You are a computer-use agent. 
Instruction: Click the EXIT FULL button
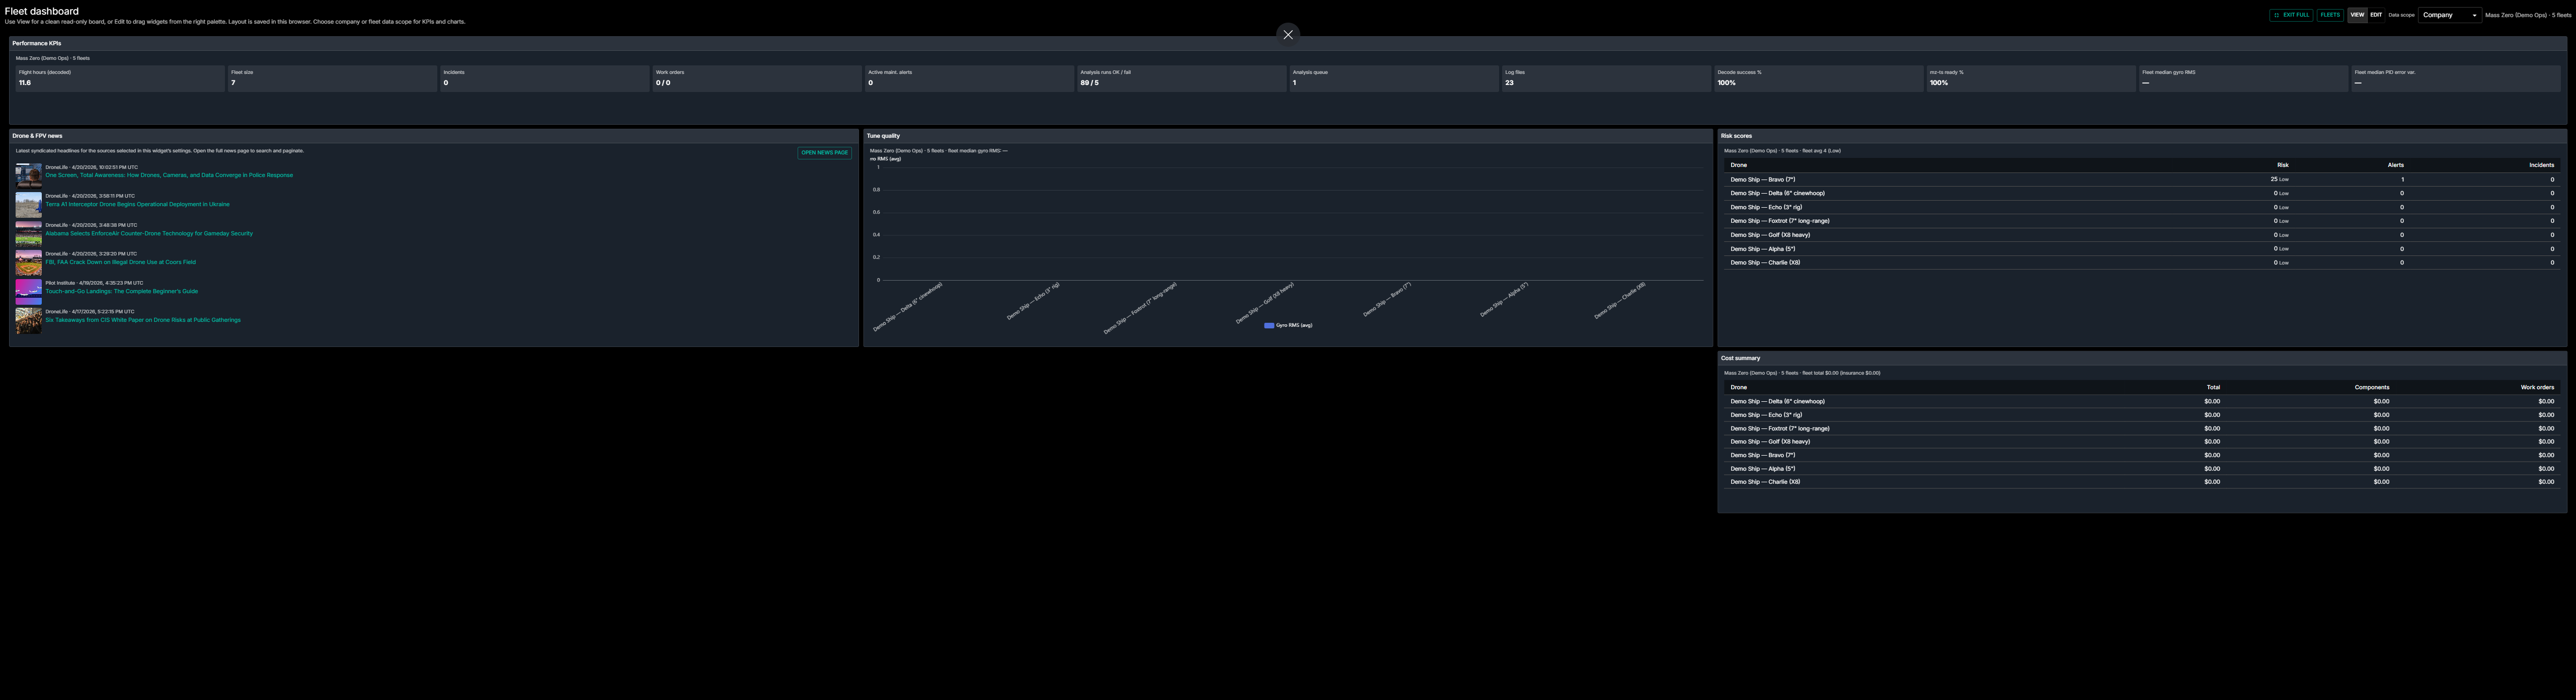(2291, 15)
